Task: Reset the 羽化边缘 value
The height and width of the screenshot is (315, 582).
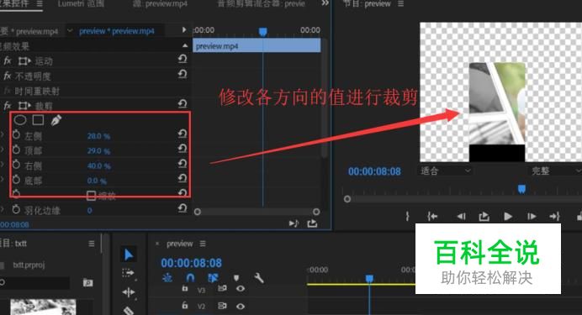Action: click(x=183, y=208)
